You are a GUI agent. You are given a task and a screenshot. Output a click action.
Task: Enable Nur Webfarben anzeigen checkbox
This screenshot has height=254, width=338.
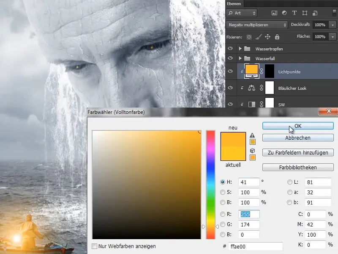(94, 246)
